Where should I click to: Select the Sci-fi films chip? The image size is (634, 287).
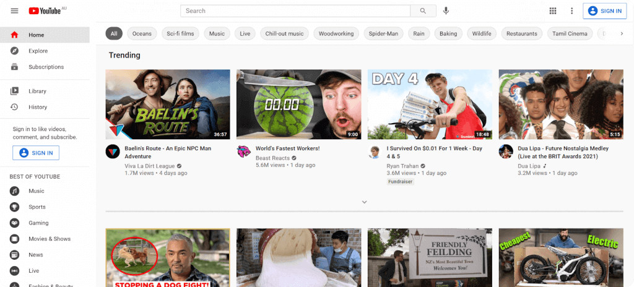click(180, 33)
